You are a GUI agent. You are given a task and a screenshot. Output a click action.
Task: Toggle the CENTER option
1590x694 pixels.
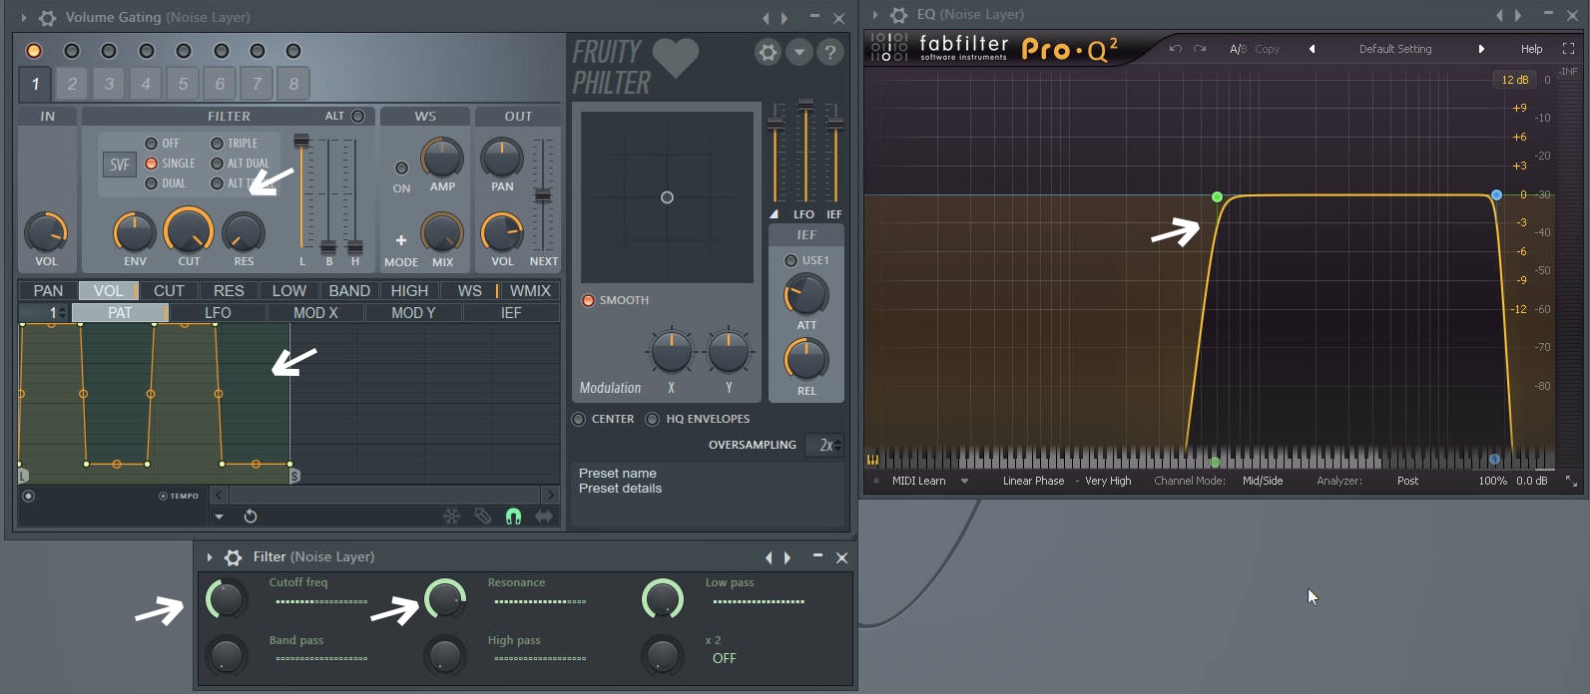pos(578,419)
